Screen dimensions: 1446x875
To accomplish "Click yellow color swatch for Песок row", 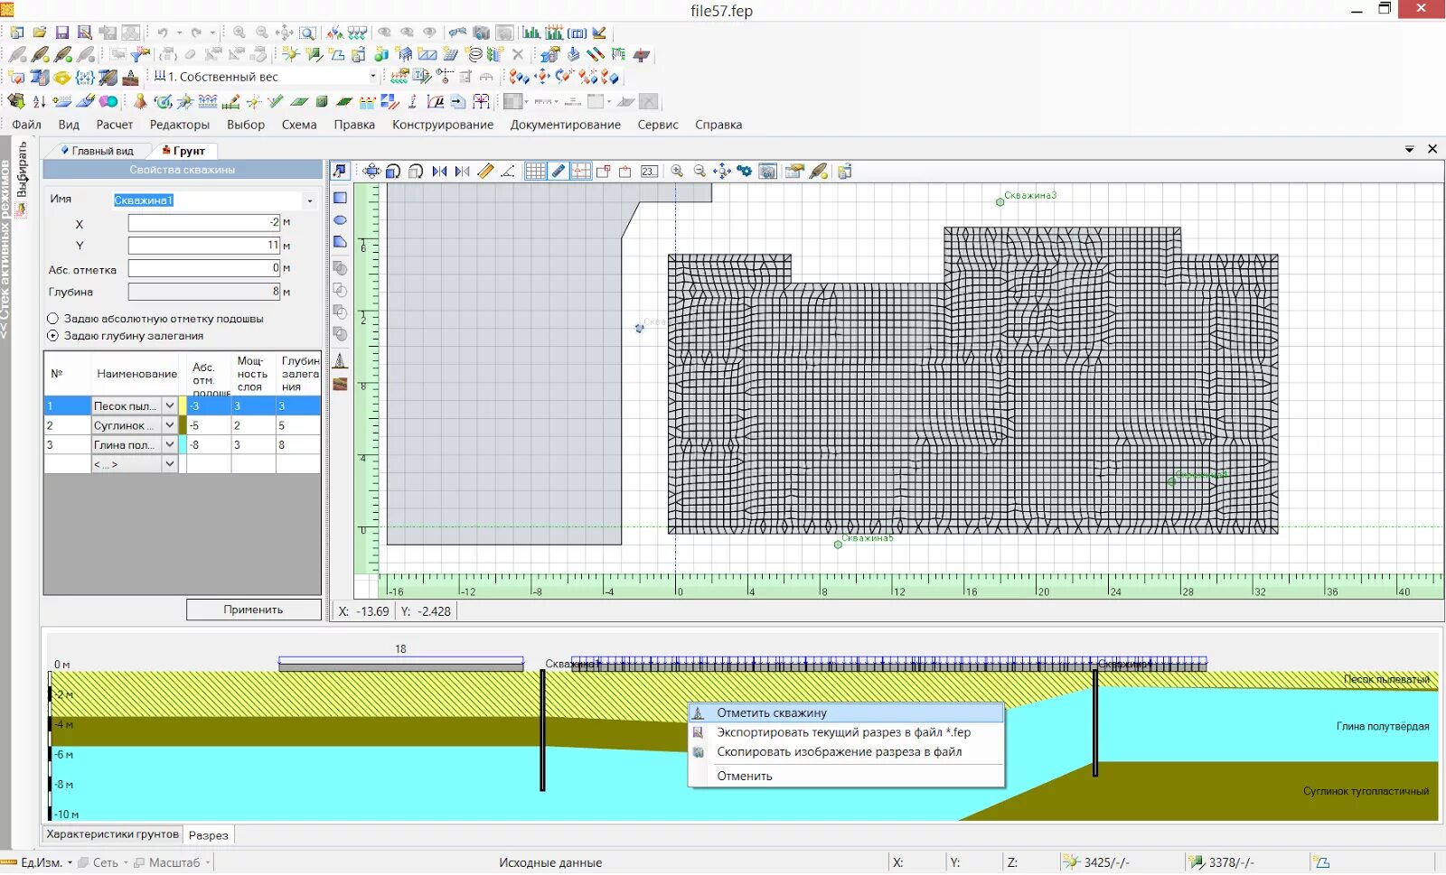I will 183,406.
